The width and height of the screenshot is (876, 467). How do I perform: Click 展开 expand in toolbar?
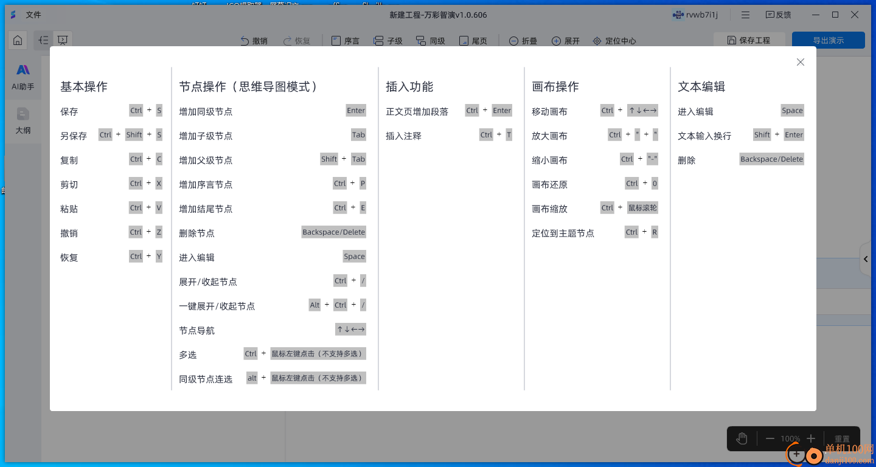[x=566, y=41]
